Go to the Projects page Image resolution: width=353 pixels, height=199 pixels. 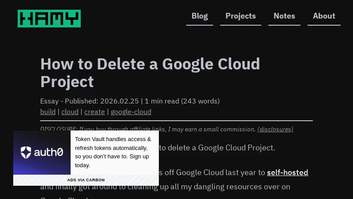coord(240,16)
